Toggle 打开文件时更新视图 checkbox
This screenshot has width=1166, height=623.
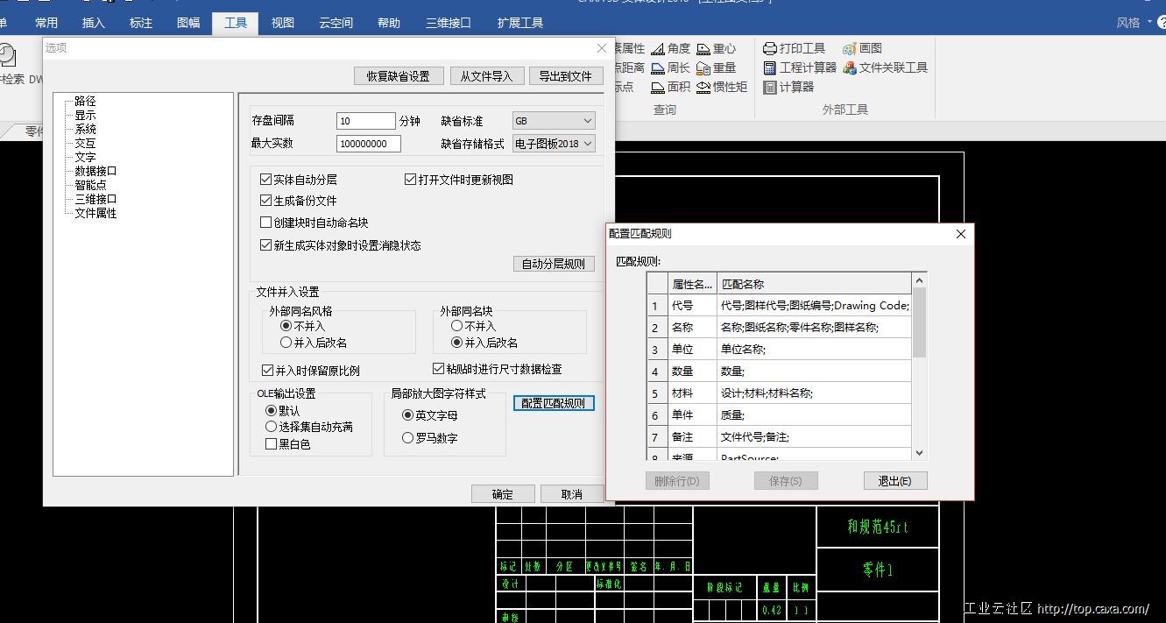click(x=410, y=180)
